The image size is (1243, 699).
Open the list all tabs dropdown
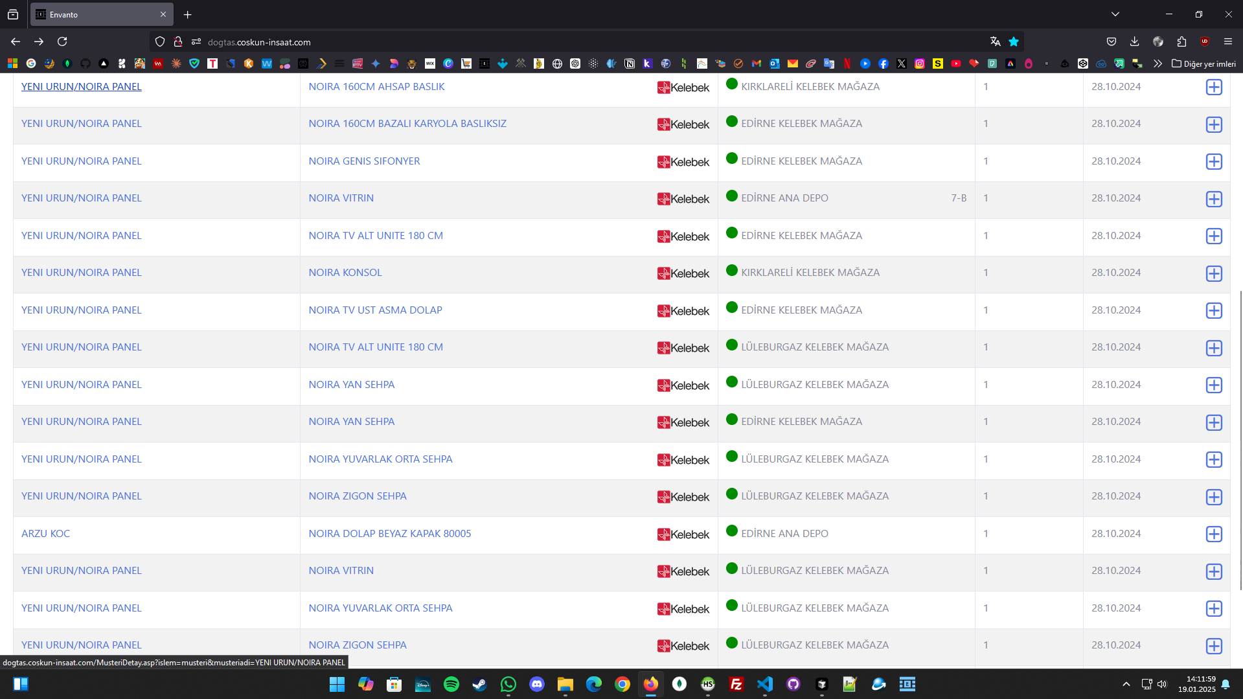click(x=1115, y=14)
